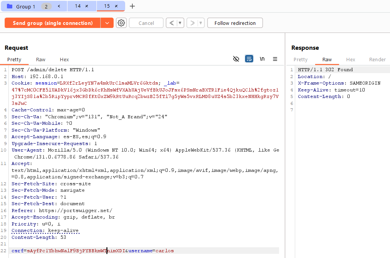Click the Request panel heading
This screenshot has height=258, width=390.
[x=17, y=47]
